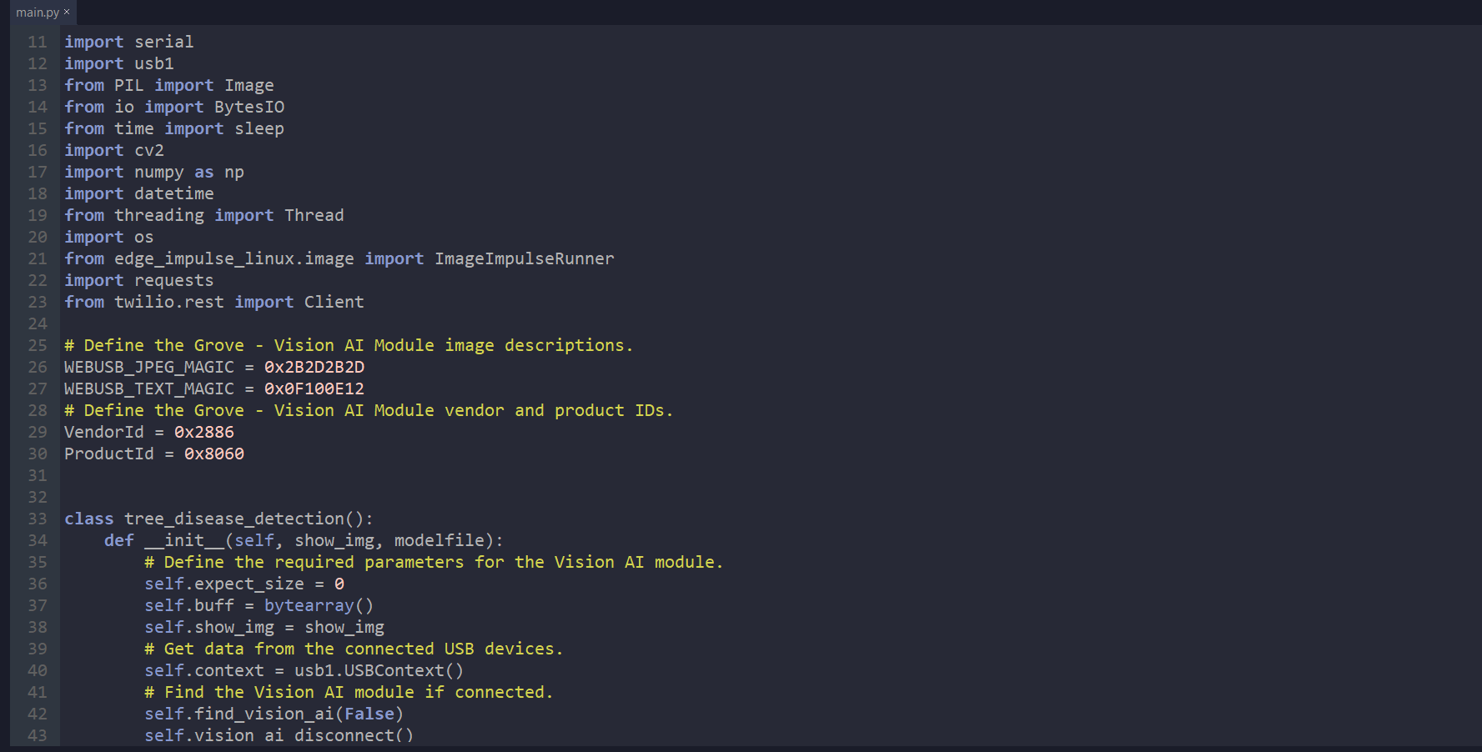Click the 0x2B2D2B2D hex value
Screen dimensions: 1482x752
[x=314, y=367]
